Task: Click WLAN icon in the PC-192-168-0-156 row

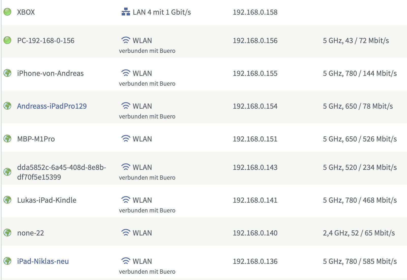Action: (x=126, y=40)
